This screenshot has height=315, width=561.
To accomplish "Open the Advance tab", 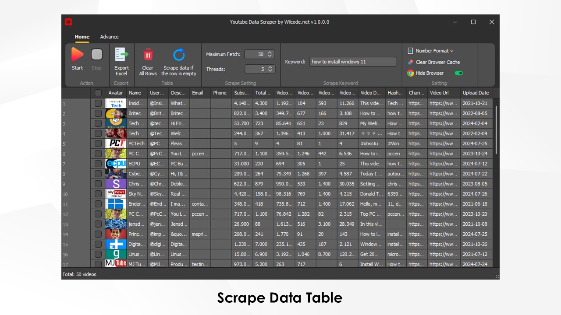I will tap(109, 37).
